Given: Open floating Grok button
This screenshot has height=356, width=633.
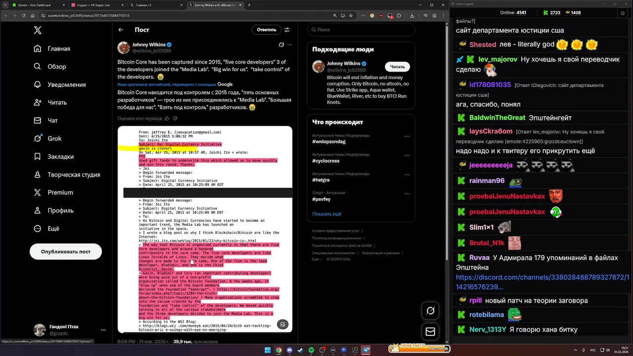Looking at the screenshot, I should [430, 311].
